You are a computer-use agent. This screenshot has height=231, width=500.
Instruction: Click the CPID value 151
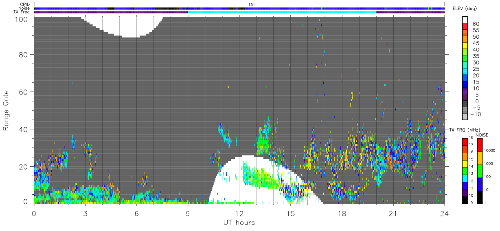point(251,4)
